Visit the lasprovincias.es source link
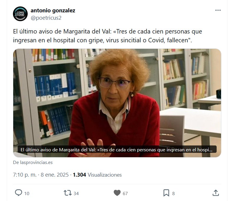Viewport: 229px width, 201px height. pos(33,163)
